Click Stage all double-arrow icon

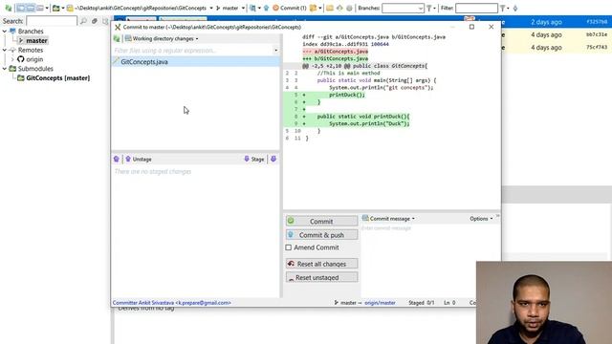pos(273,160)
